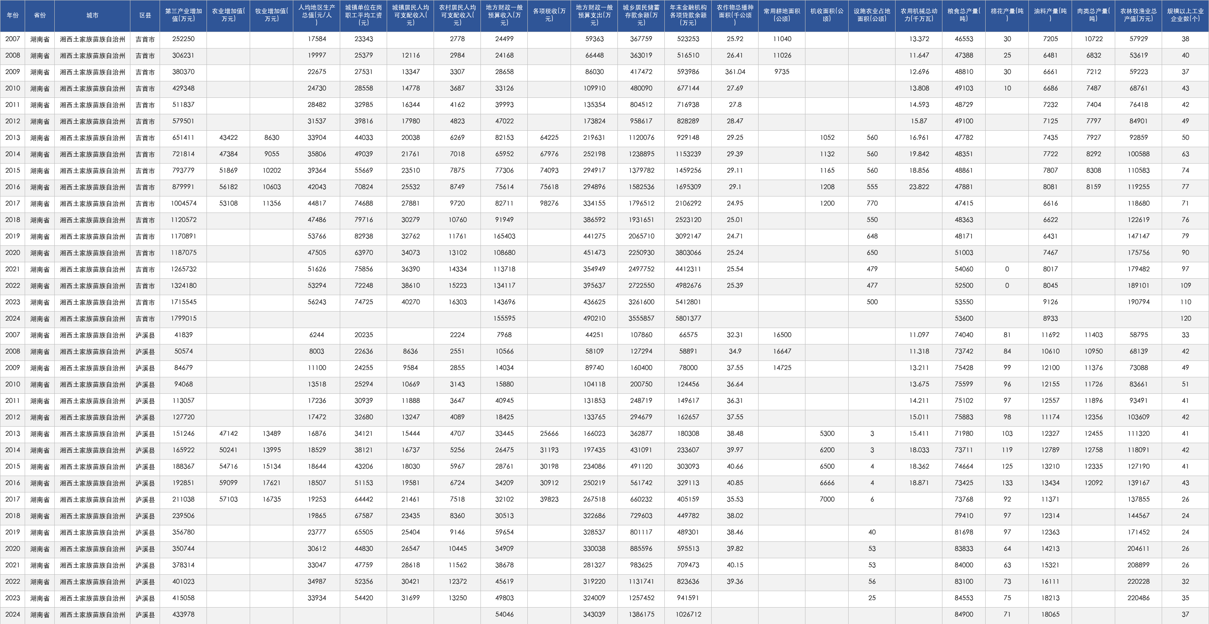Select the 农业增加值 cell showing 43422
The image size is (1209, 624).
pyautogui.click(x=228, y=138)
